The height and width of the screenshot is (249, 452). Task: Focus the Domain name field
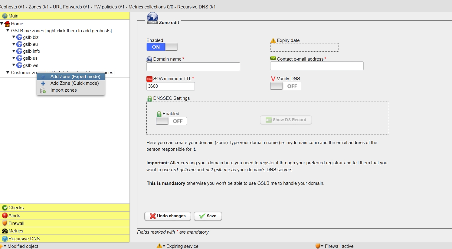pyautogui.click(x=193, y=67)
